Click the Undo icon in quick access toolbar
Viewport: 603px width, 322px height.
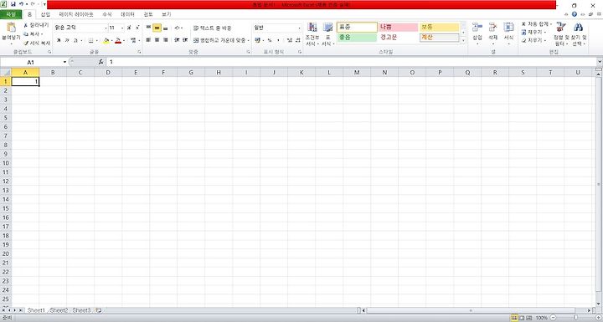pos(21,4)
